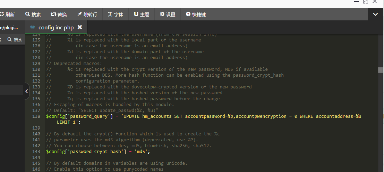Click comment listing des, md5, blowfish, sha256
Screen dimensions: 384x172
129,146
